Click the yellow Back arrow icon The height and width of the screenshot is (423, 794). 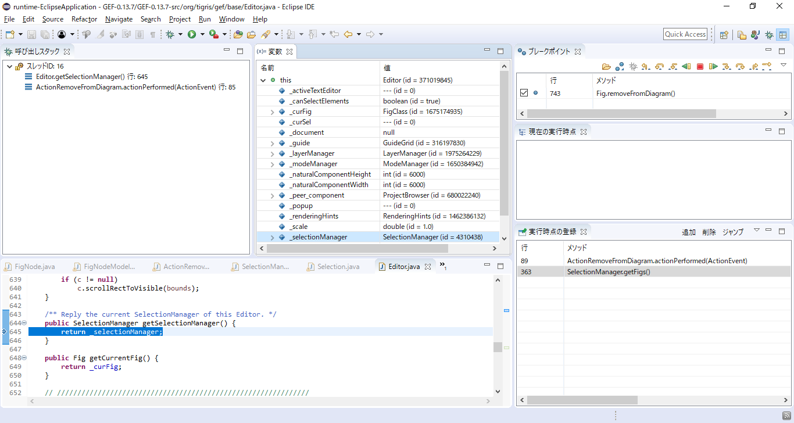point(348,34)
